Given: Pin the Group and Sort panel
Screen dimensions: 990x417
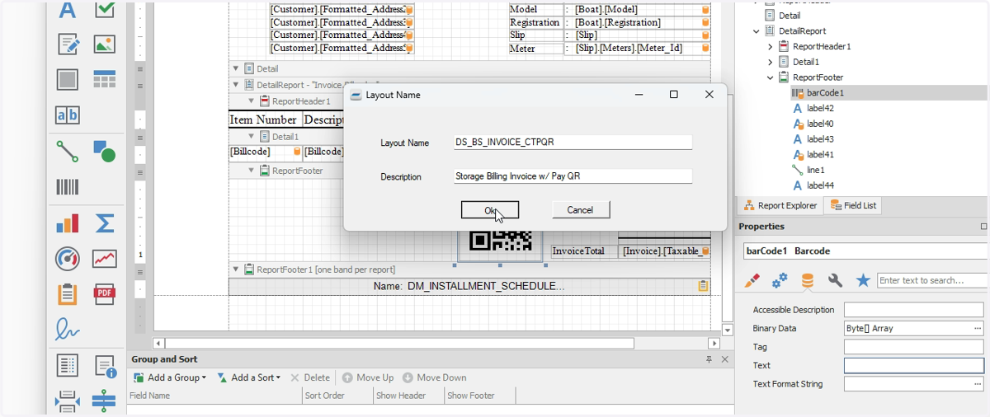Looking at the screenshot, I should (709, 360).
